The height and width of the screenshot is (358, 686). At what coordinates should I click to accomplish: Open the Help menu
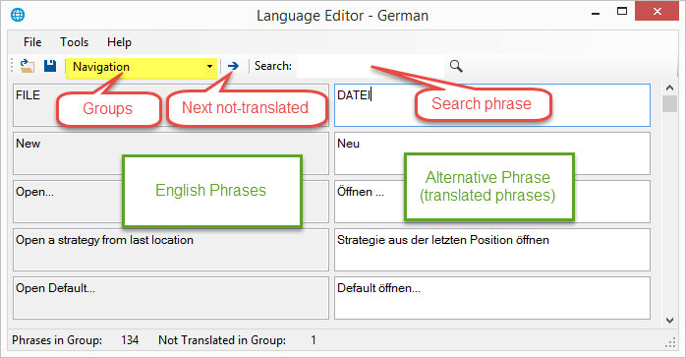119,42
